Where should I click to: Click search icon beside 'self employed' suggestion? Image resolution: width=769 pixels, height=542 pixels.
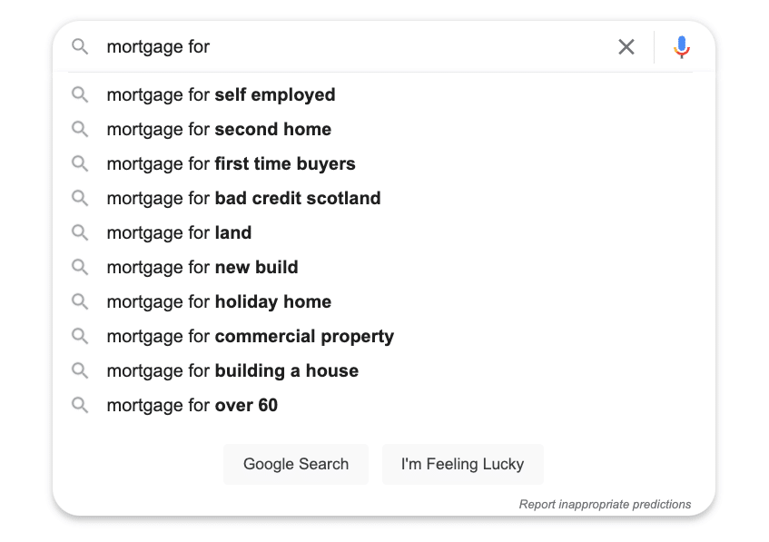coord(81,94)
